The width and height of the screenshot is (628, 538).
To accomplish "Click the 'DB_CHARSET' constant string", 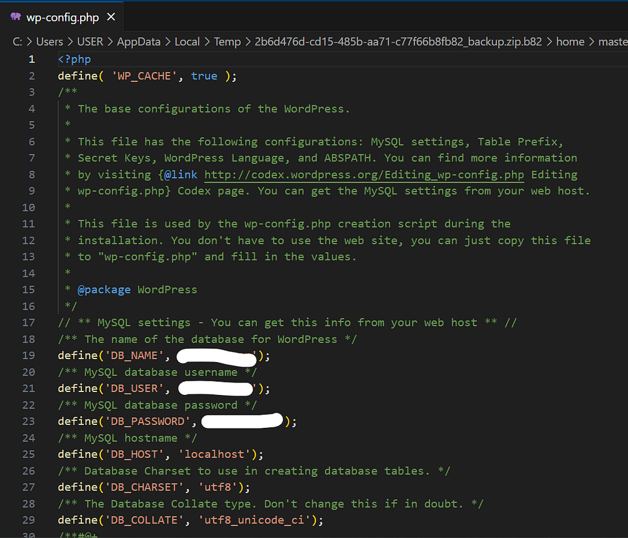I will pos(144,487).
